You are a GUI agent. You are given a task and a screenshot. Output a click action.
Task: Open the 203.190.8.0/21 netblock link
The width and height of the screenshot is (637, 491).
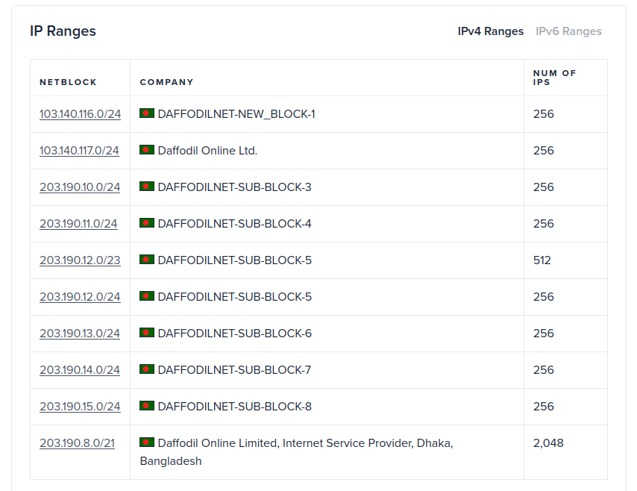point(77,443)
